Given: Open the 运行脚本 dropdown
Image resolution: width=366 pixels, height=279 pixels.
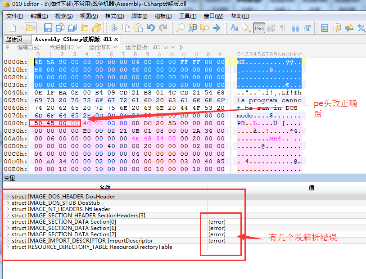Looking at the screenshot, I should click(103, 47).
